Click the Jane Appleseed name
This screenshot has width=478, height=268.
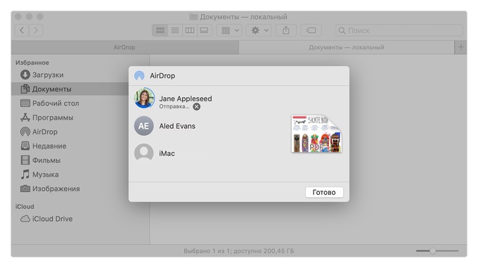(186, 98)
